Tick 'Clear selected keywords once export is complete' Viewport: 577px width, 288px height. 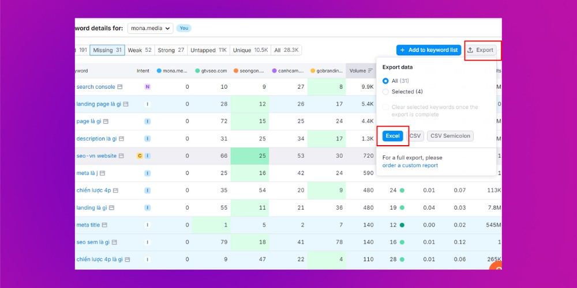385,107
